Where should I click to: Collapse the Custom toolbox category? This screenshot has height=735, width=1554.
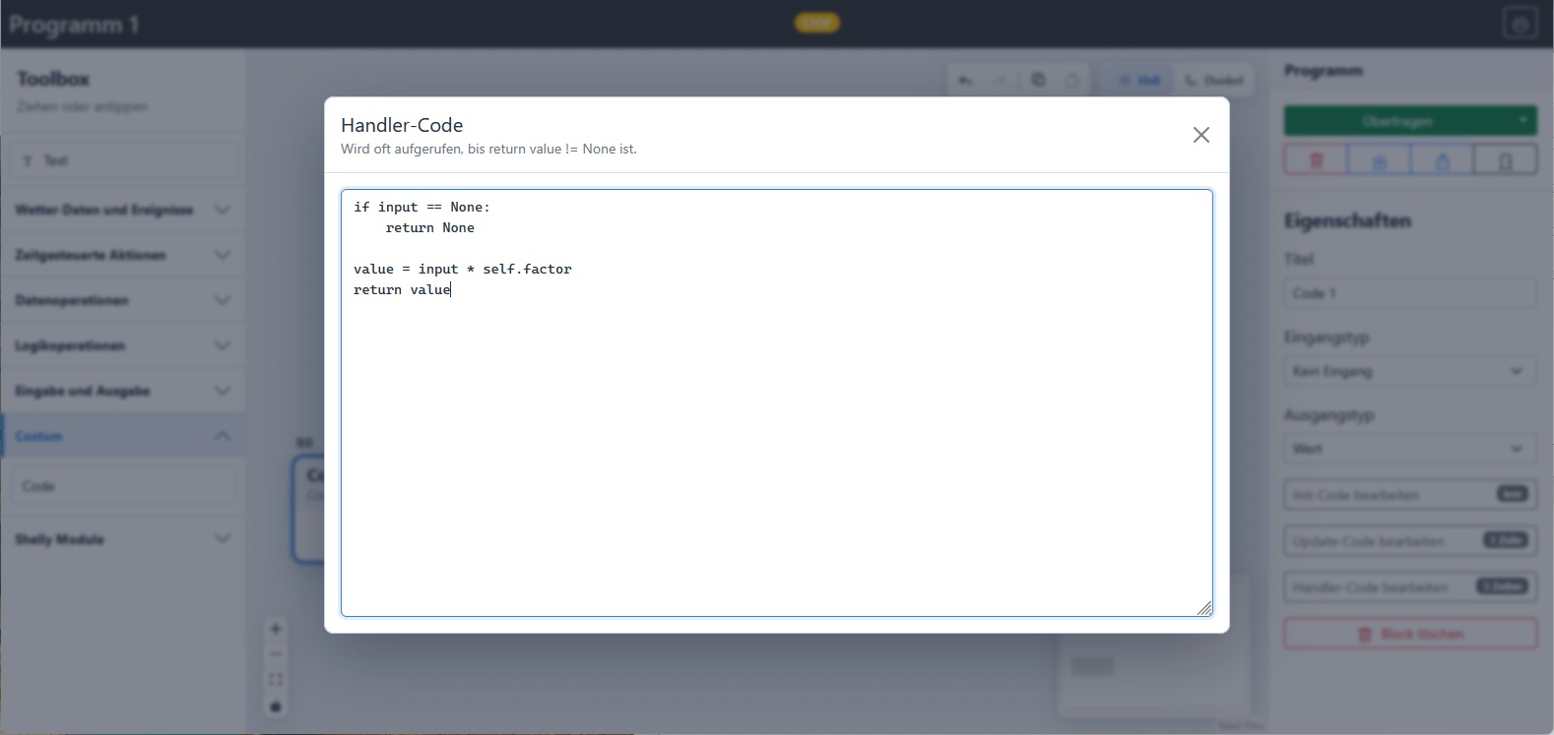123,436
